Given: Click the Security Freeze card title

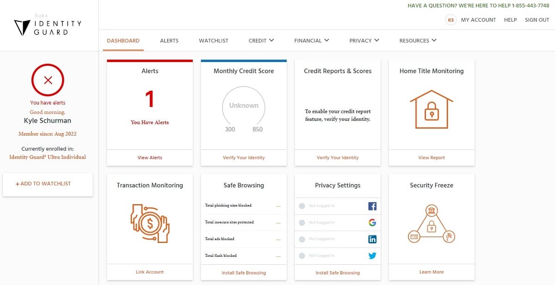Looking at the screenshot, I should 432,185.
